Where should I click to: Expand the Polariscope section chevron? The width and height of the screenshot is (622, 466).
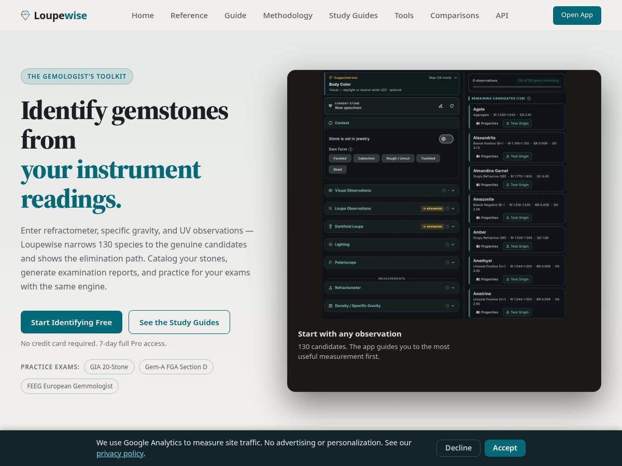point(453,263)
